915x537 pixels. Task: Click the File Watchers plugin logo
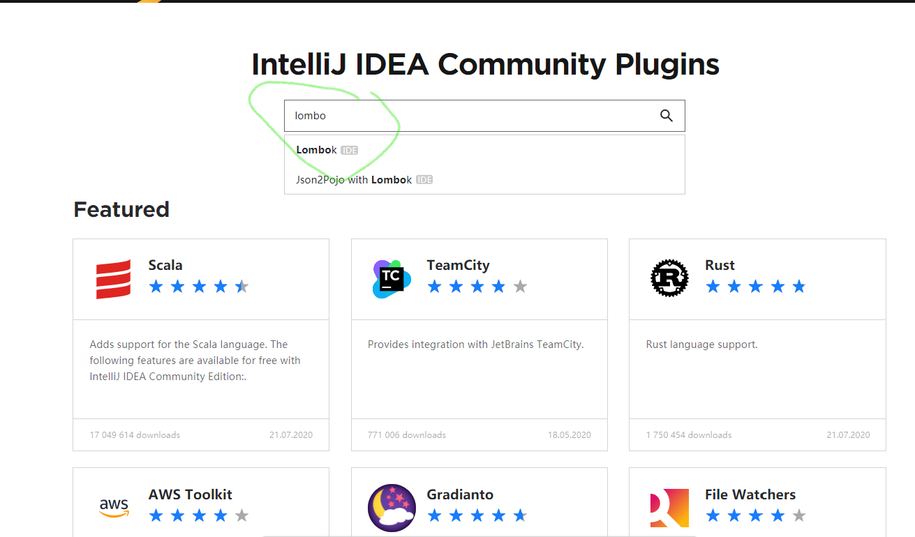pyautogui.click(x=669, y=508)
